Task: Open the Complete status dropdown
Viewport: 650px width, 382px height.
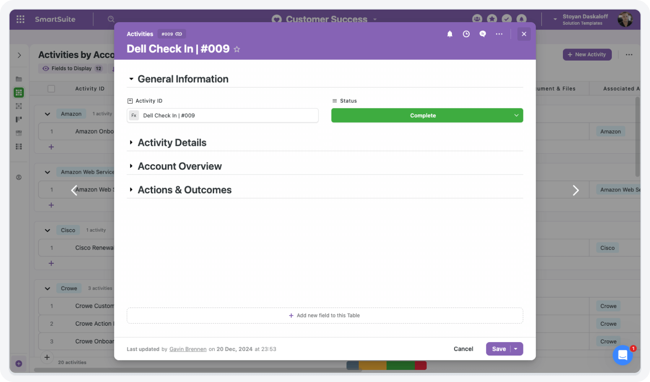Action: pyautogui.click(x=427, y=115)
